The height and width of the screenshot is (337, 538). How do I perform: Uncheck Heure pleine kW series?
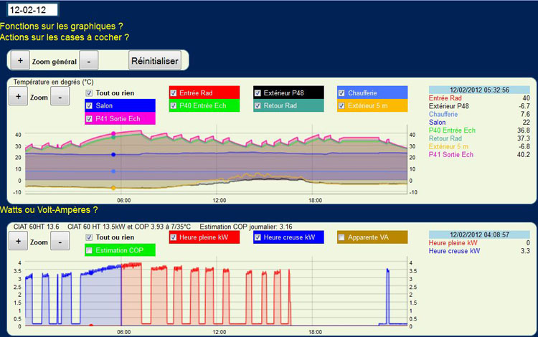tap(174, 237)
